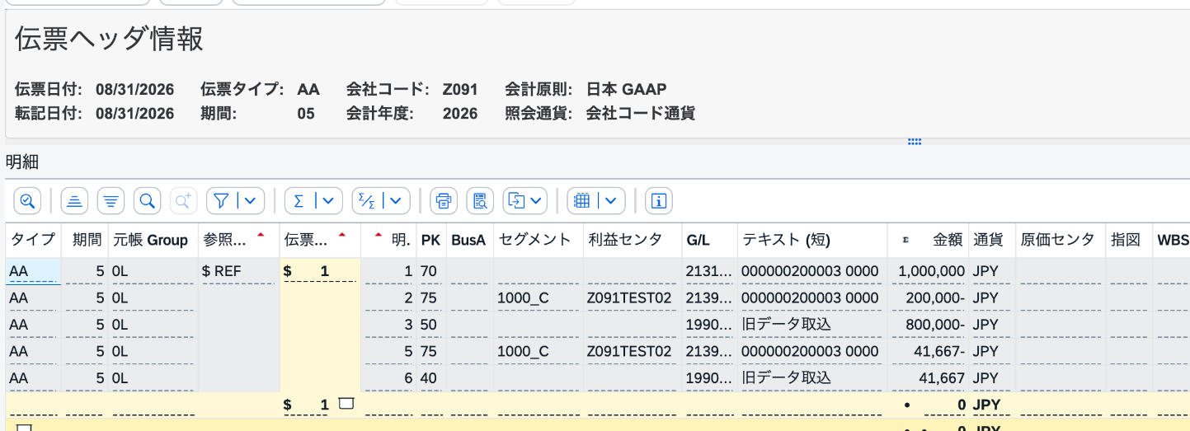Select the 利益センタ column header
Screen dimensions: 1190x431
click(x=633, y=240)
